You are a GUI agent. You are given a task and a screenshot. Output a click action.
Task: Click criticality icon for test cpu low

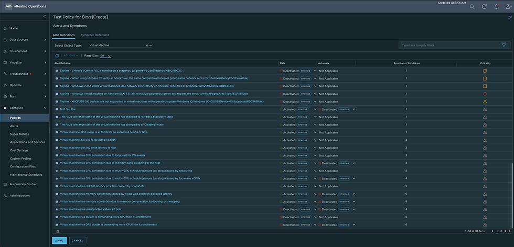tap(485, 109)
